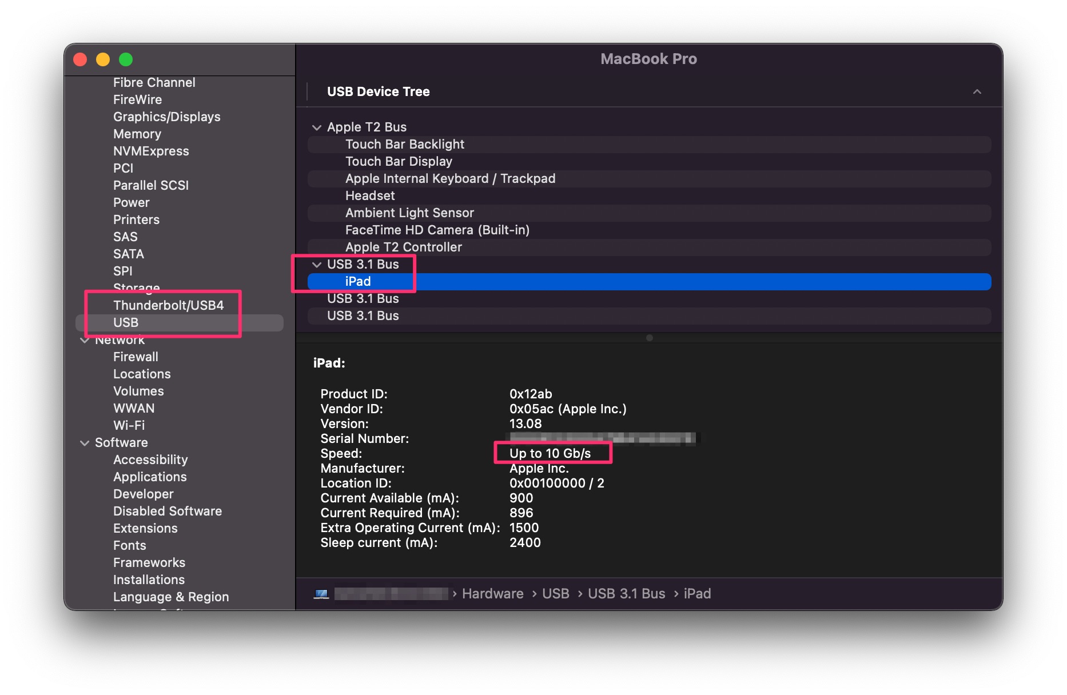Click USB in the path bar
The width and height of the screenshot is (1067, 695).
coord(555,594)
